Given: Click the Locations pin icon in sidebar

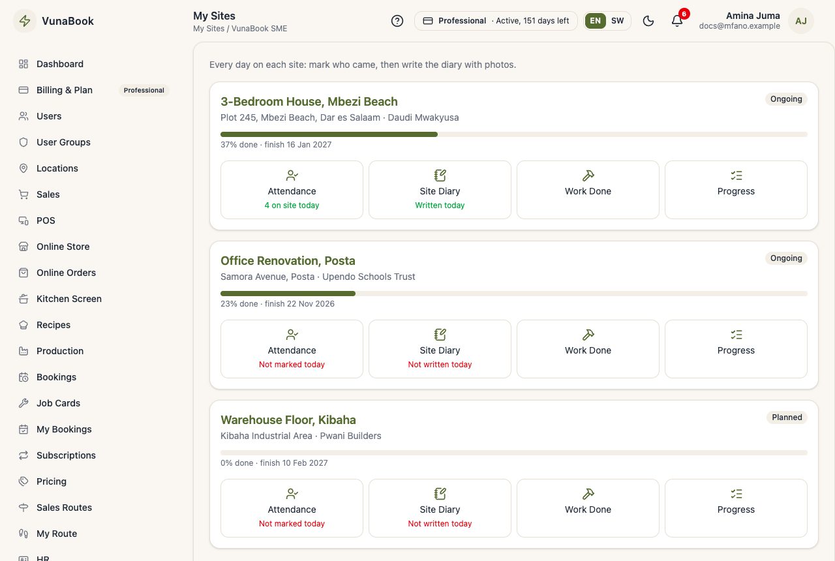Looking at the screenshot, I should (x=23, y=168).
